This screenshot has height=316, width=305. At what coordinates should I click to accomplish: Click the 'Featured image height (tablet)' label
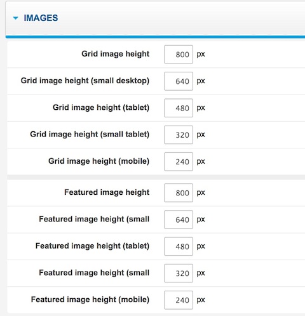tap(92, 246)
